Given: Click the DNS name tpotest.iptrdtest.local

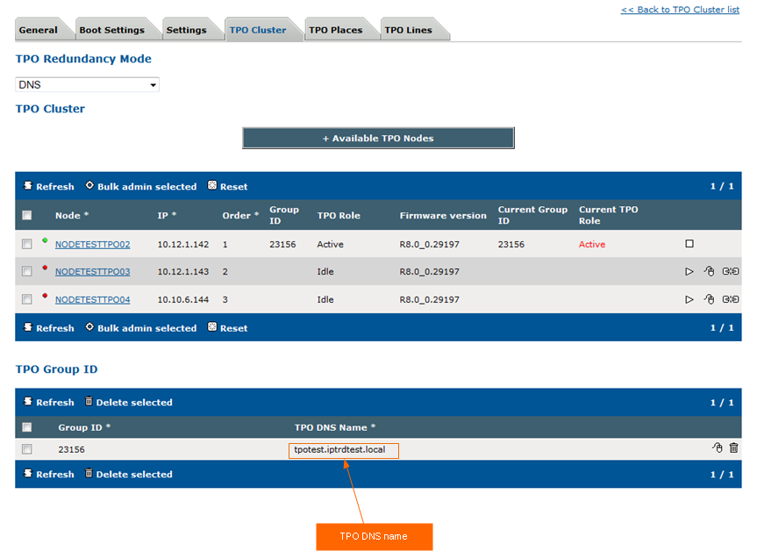Looking at the screenshot, I should (x=339, y=449).
